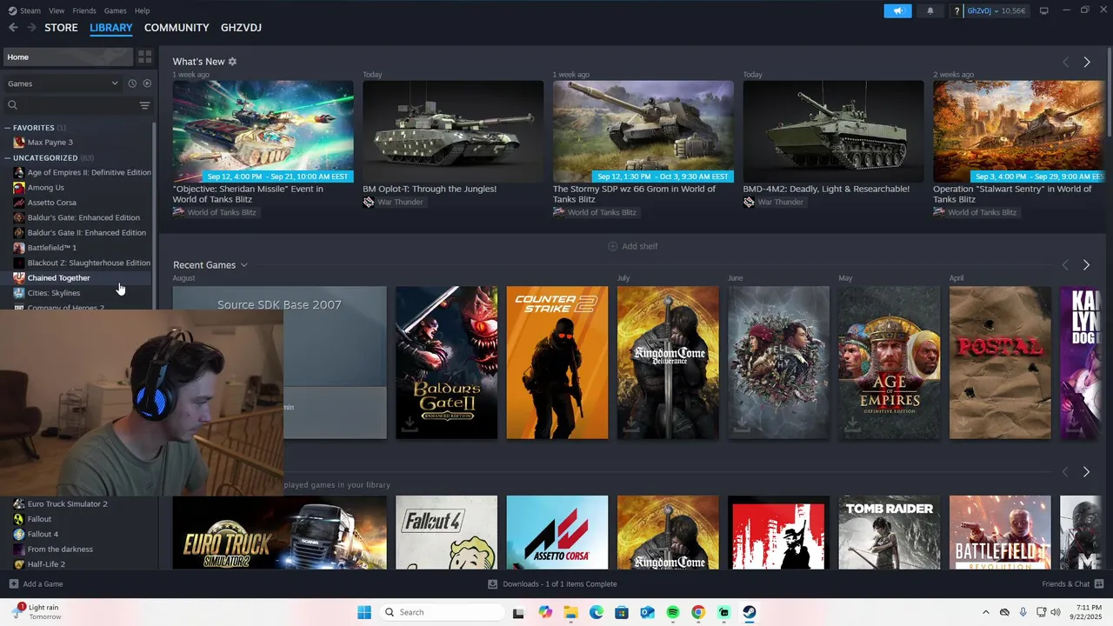Open the Fallout 4 cover in played games shelf
This screenshot has width=1113, height=626.
tap(447, 532)
